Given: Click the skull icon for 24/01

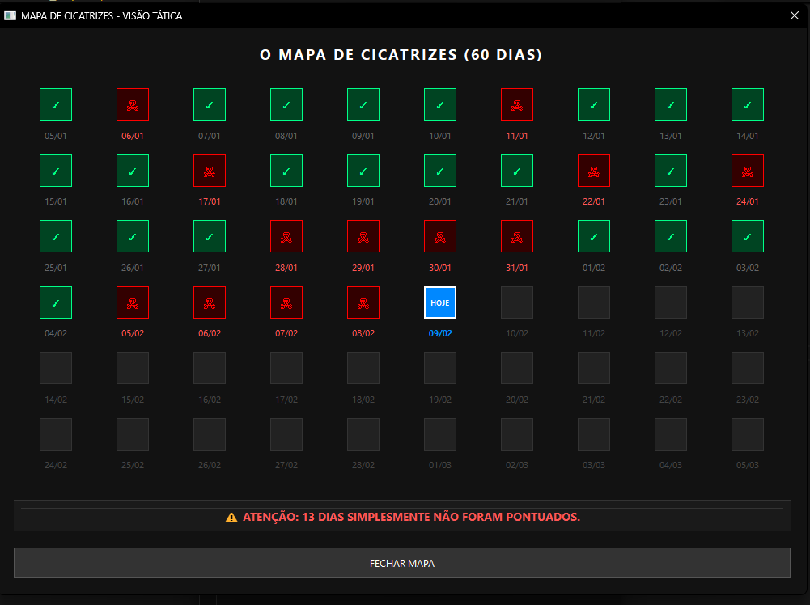Looking at the screenshot, I should [x=748, y=171].
